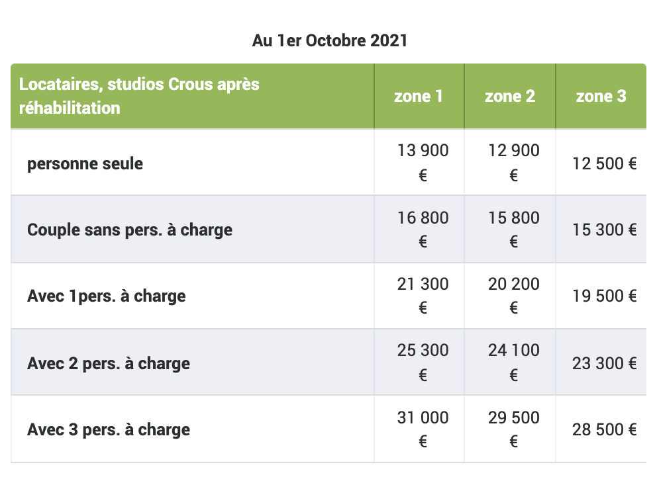Click the 'personne seule' row label
This screenshot has height=479, width=657.
click(85, 163)
